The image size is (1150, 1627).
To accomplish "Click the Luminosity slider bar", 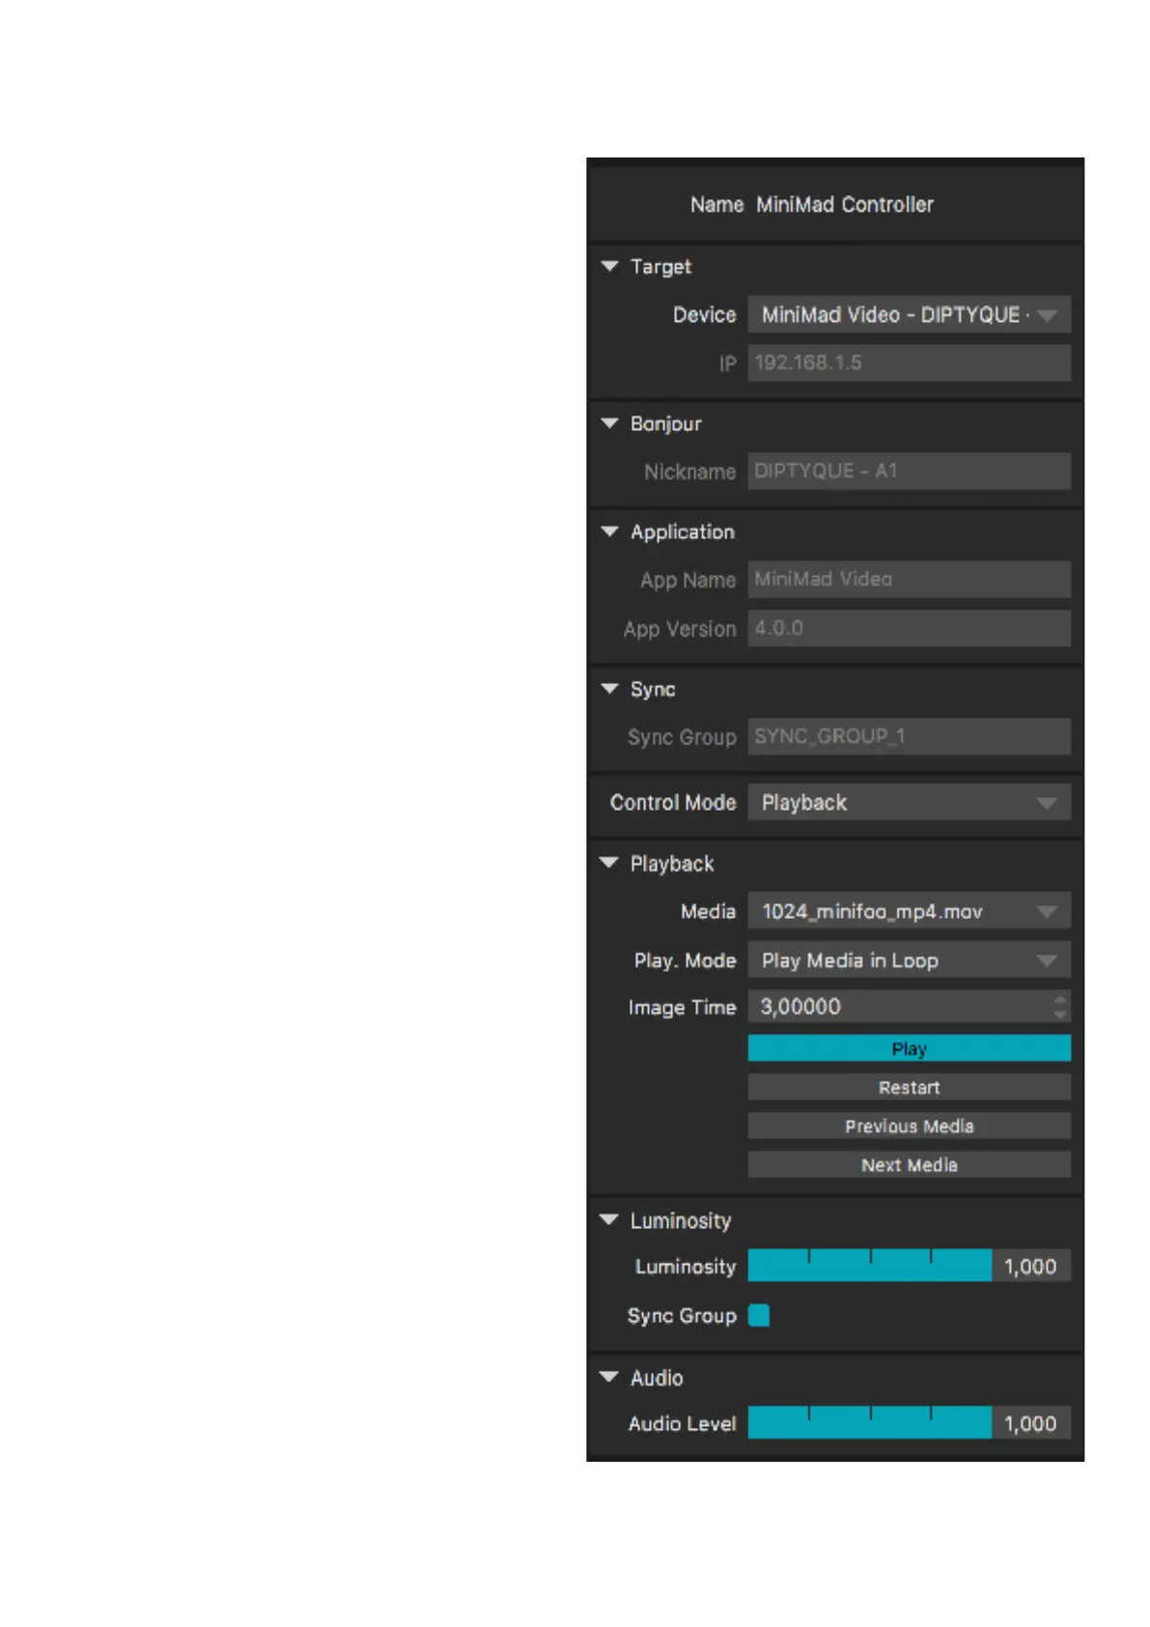I will tap(869, 1267).
